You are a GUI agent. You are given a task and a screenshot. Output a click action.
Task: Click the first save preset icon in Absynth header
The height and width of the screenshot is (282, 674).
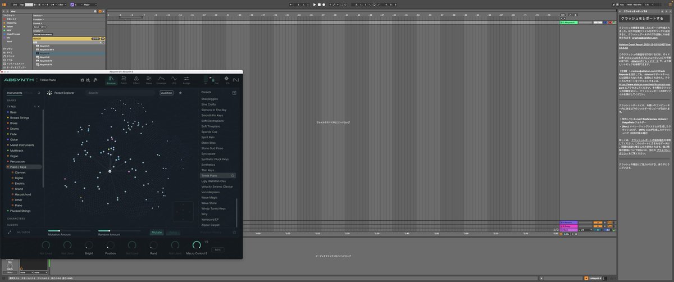pyautogui.click(x=82, y=80)
